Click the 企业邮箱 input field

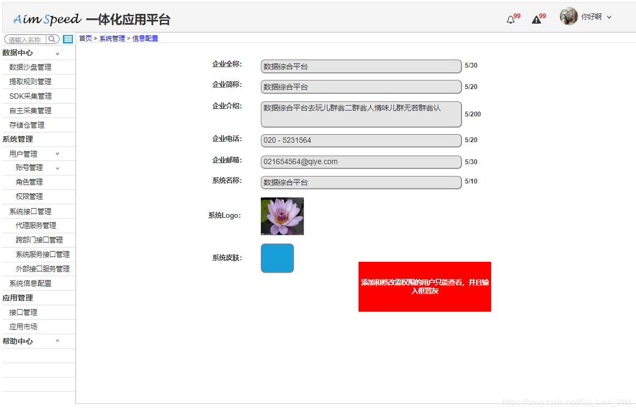361,162
